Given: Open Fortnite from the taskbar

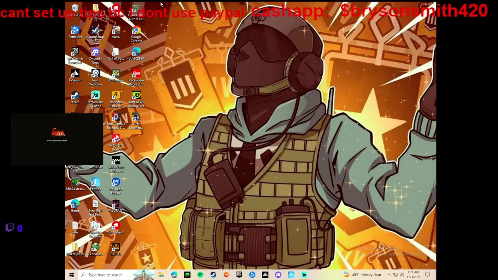Looking at the screenshot, I should (x=291, y=275).
